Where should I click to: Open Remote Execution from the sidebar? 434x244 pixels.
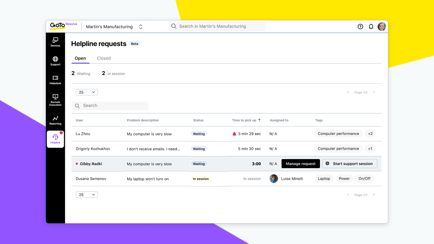click(x=55, y=100)
